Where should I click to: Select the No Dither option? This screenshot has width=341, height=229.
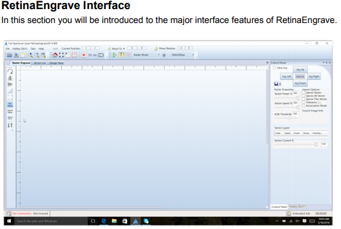(x=10, y=105)
